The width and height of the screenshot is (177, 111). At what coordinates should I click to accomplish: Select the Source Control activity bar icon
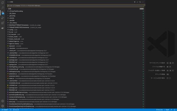pos(3,13)
